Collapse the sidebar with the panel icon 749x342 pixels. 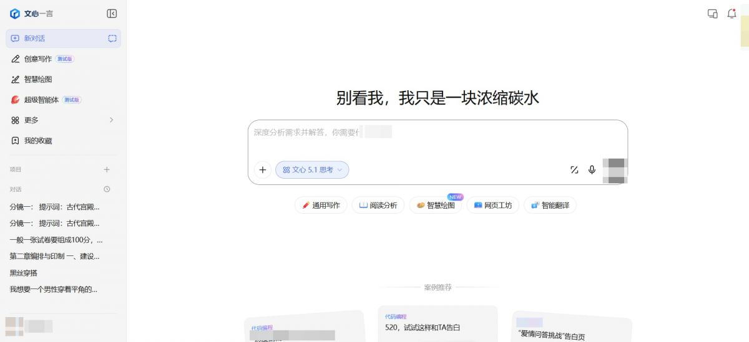(112, 14)
